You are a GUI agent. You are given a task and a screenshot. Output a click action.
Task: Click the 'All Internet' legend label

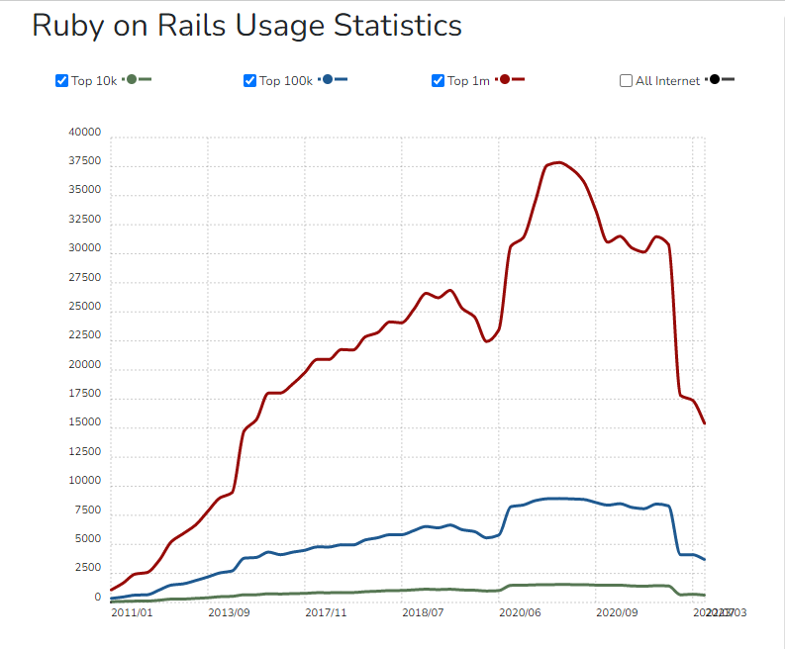pyautogui.click(x=668, y=81)
